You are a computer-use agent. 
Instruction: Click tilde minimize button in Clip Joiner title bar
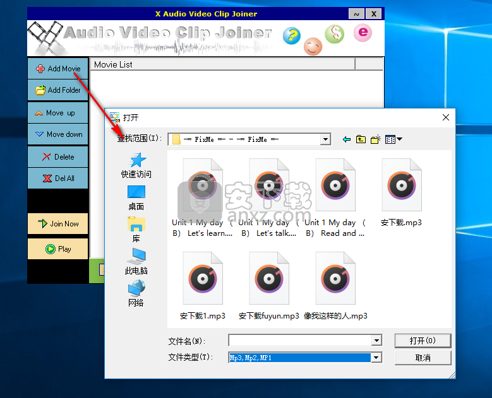[x=356, y=14]
